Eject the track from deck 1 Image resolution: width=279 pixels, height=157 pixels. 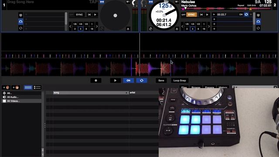click(x=128, y=29)
